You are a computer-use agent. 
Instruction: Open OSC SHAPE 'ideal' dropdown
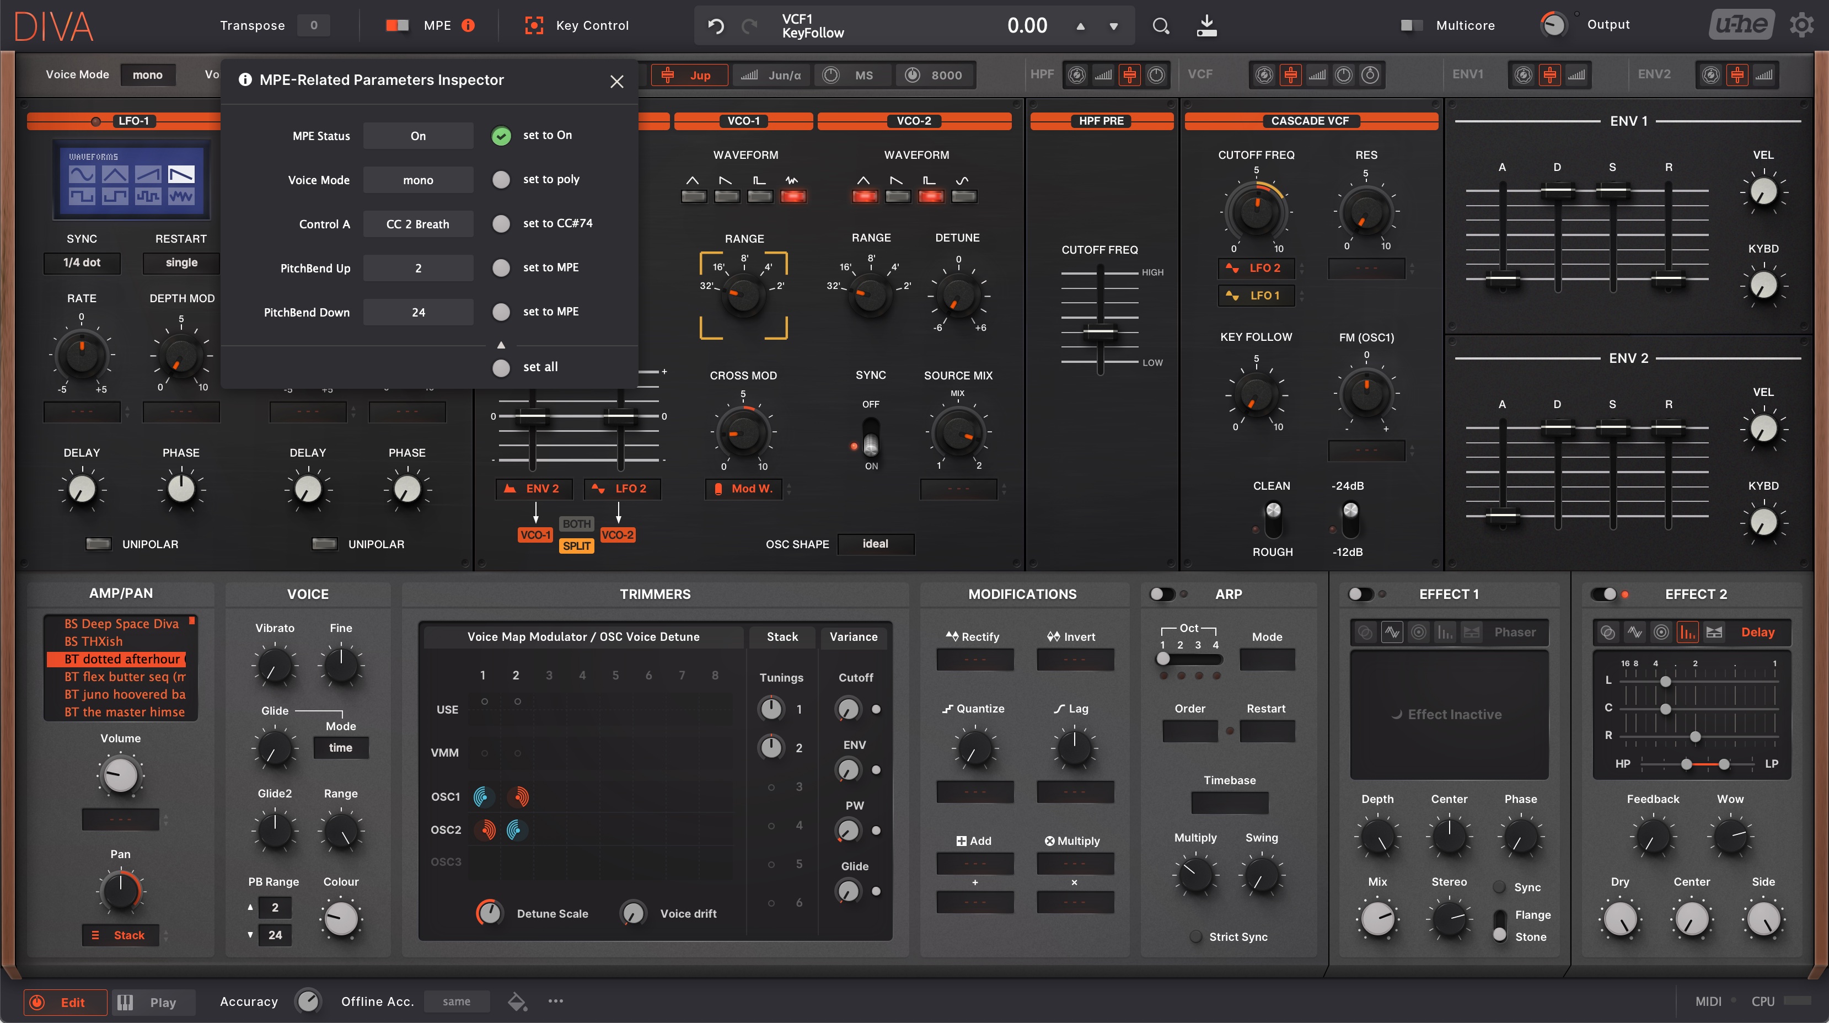coord(876,544)
